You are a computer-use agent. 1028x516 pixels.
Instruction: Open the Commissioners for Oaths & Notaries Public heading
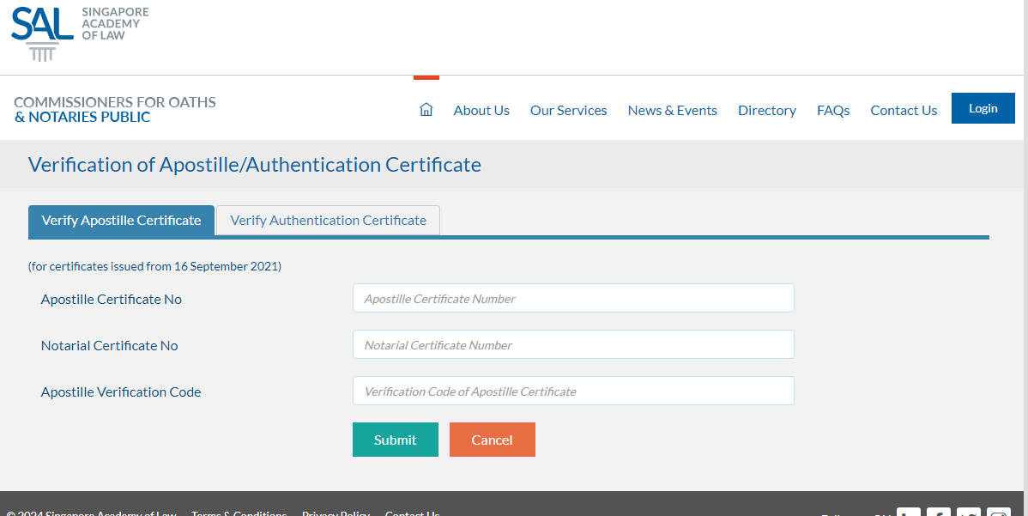[115, 110]
